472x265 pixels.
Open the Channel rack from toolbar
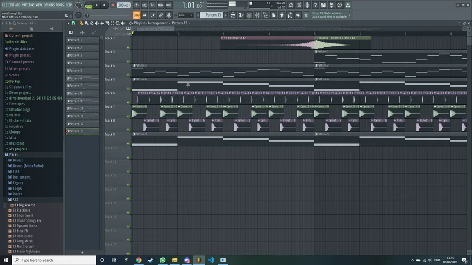click(249, 15)
